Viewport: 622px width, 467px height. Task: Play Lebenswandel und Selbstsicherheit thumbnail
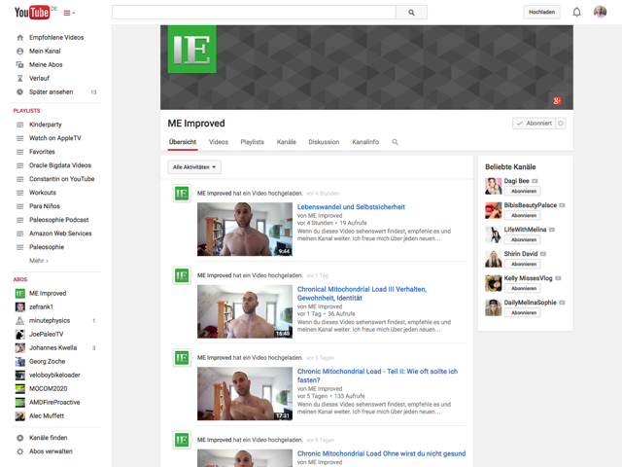245,230
